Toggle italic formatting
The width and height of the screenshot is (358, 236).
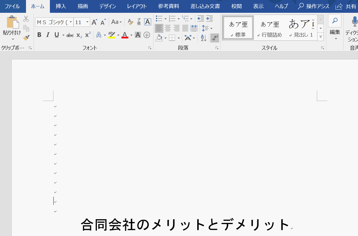[x=48, y=35]
